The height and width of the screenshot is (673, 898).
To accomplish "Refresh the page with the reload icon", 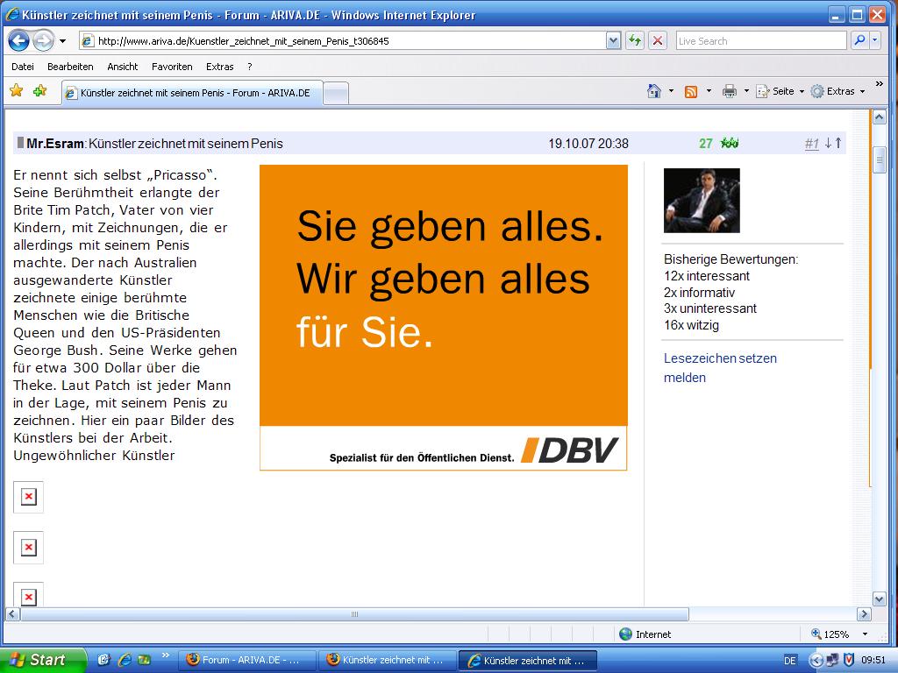I will point(633,40).
